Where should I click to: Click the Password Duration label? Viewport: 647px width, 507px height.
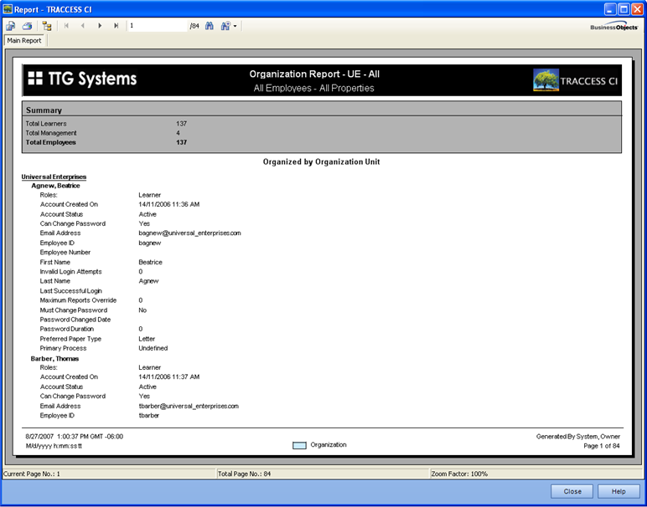click(x=67, y=329)
